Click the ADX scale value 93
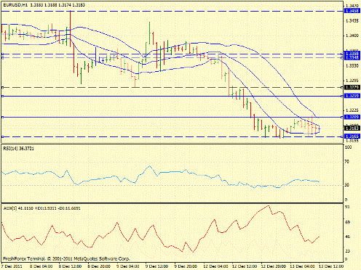This screenshot has width=361, height=270. [x=347, y=207]
